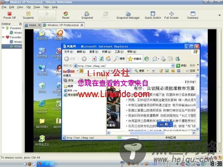Image resolution: width=223 pixels, height=167 pixels.
Task: Click the greyed-out Revert icon
Action: [106, 15]
